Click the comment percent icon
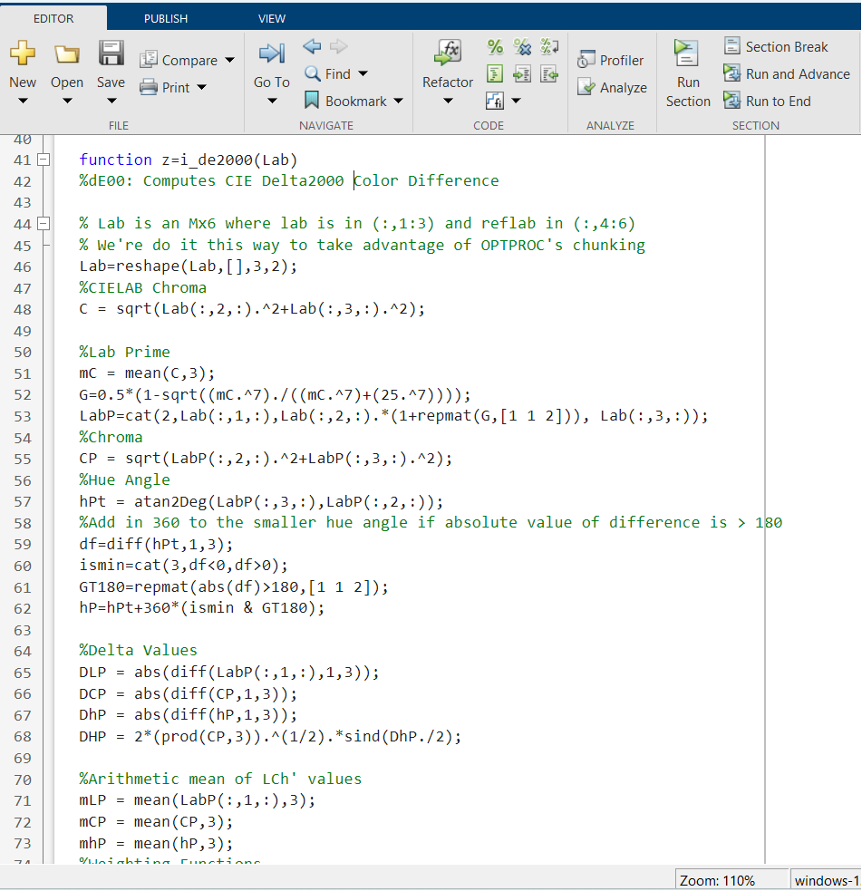This screenshot has height=891, width=862. click(x=495, y=47)
